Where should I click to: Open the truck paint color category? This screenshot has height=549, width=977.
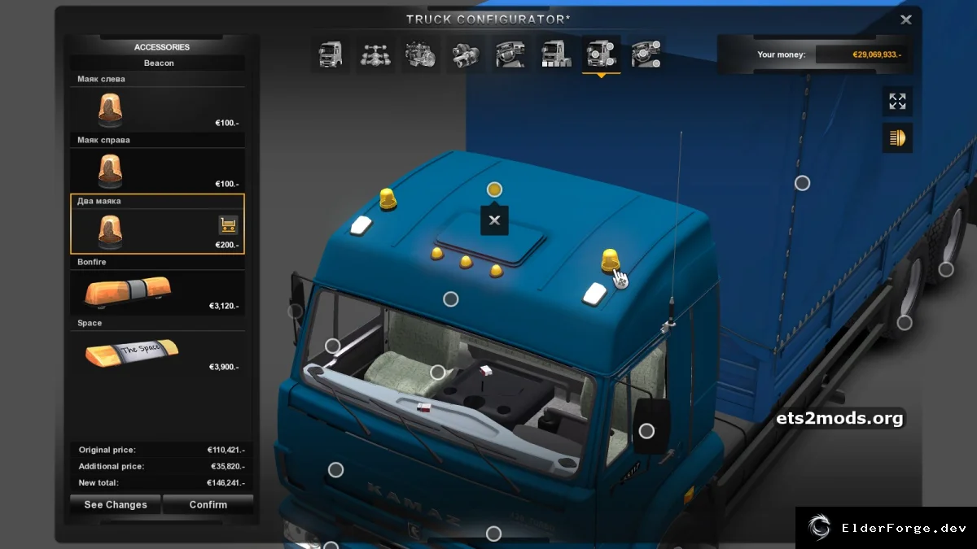pos(556,55)
